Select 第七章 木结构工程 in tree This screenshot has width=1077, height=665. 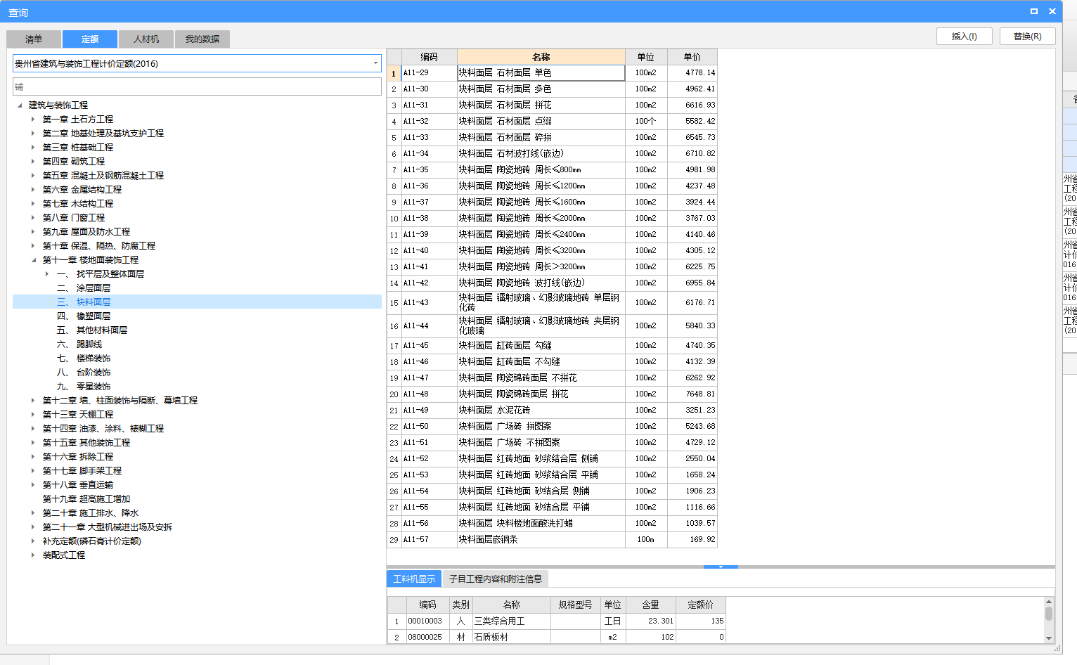(78, 204)
